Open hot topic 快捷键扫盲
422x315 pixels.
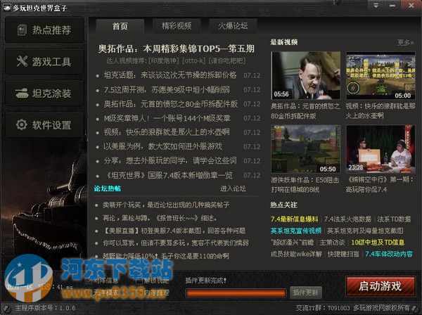[343, 255]
